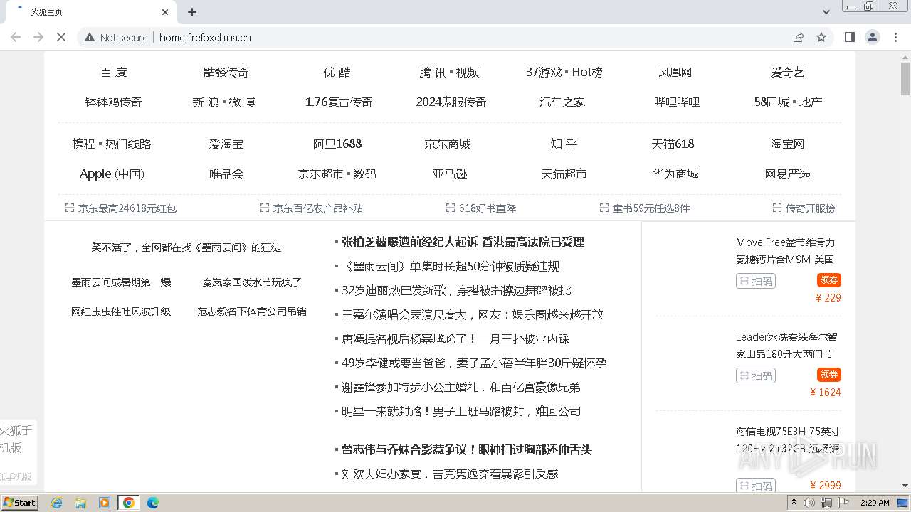Show hidden system tray icons

click(794, 503)
